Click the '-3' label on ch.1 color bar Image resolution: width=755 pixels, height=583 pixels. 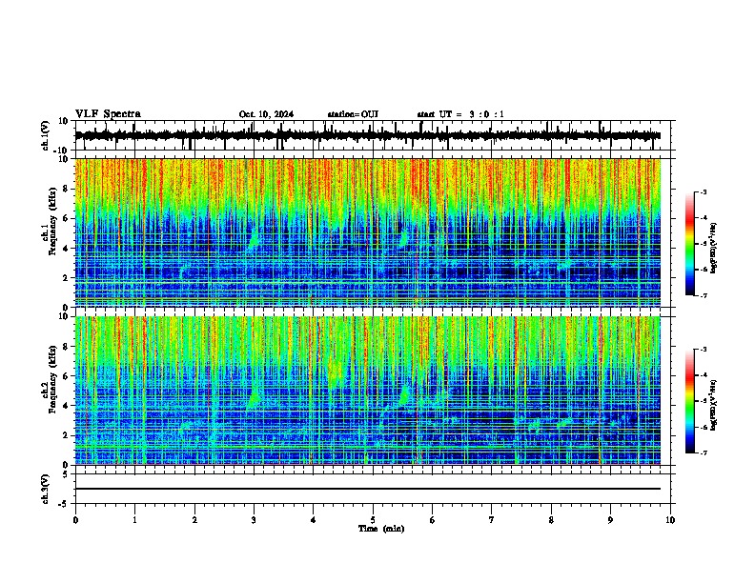coord(704,191)
